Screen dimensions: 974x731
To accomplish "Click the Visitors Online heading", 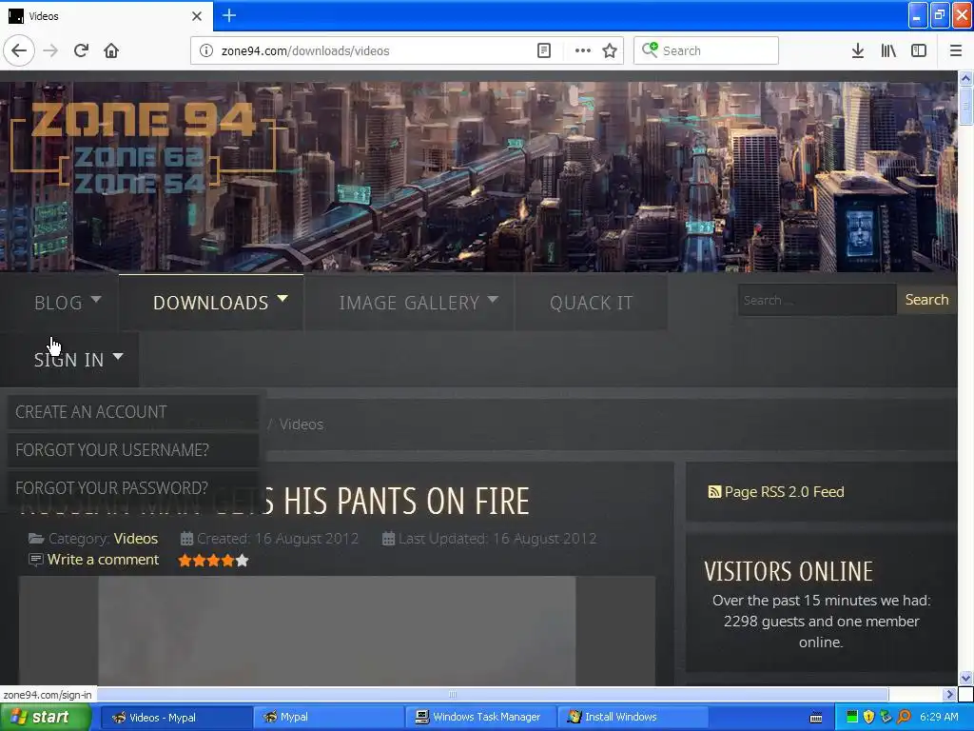I will (x=789, y=571).
